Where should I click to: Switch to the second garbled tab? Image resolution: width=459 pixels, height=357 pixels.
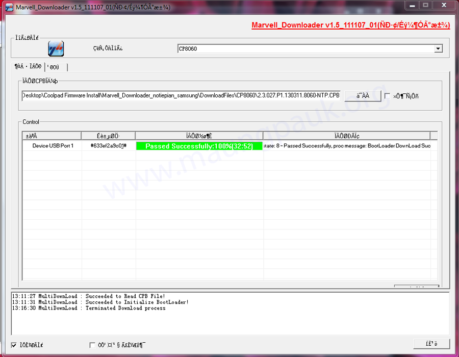tap(56, 67)
